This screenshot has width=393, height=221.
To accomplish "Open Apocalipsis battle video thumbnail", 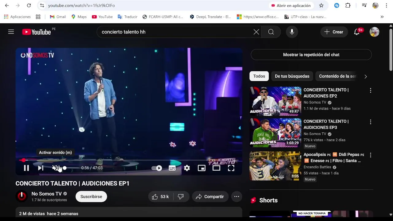I will (x=275, y=166).
